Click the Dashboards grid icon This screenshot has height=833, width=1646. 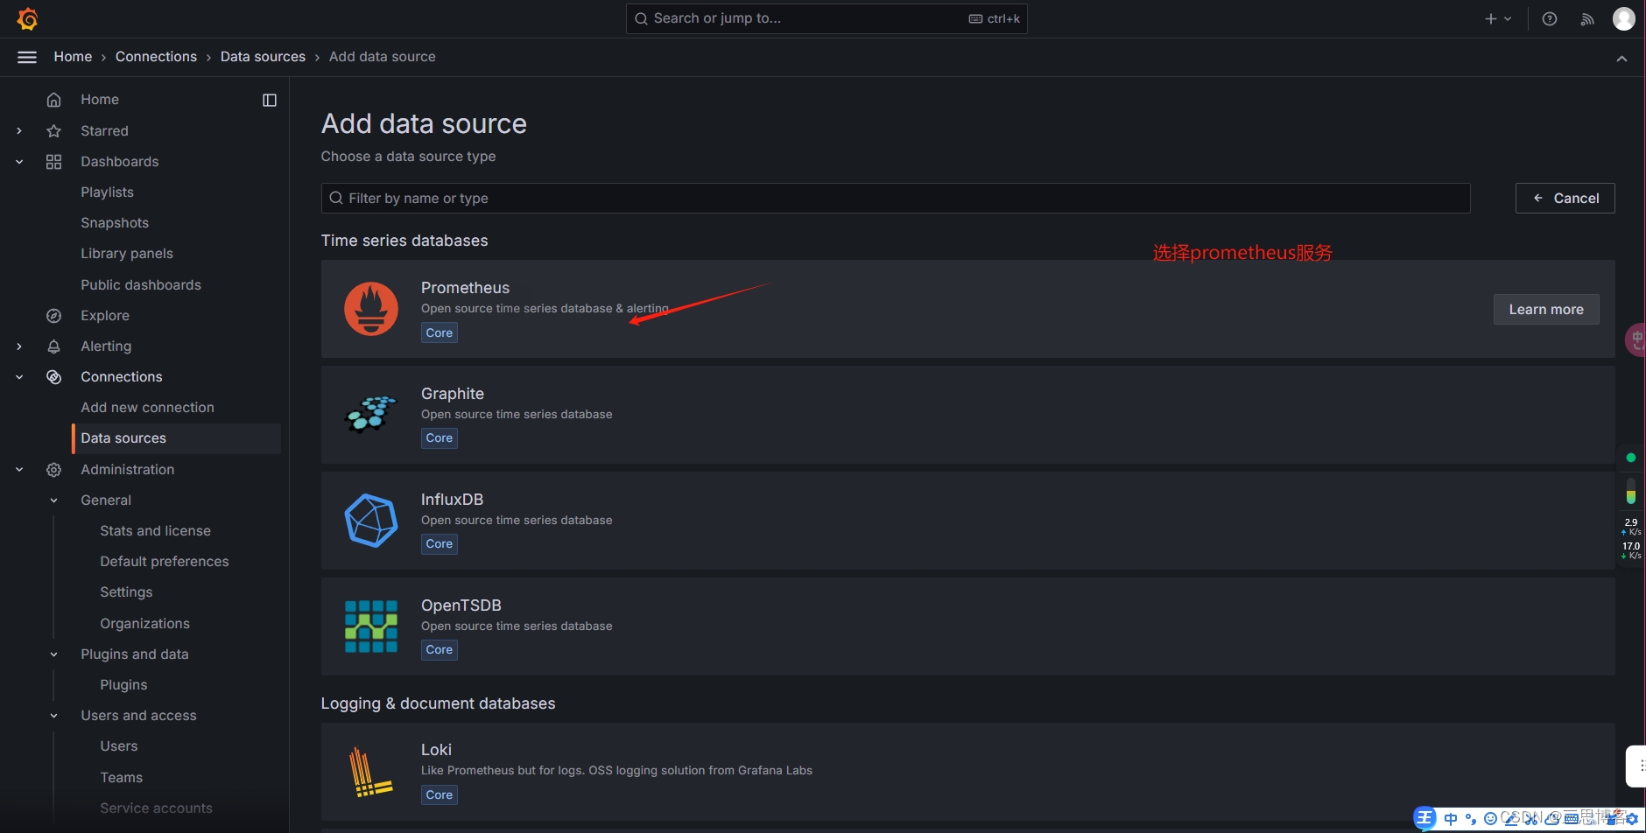(x=54, y=162)
